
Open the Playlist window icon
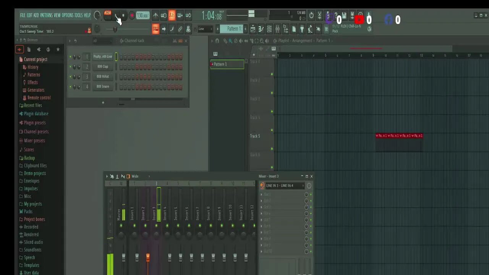click(x=253, y=29)
